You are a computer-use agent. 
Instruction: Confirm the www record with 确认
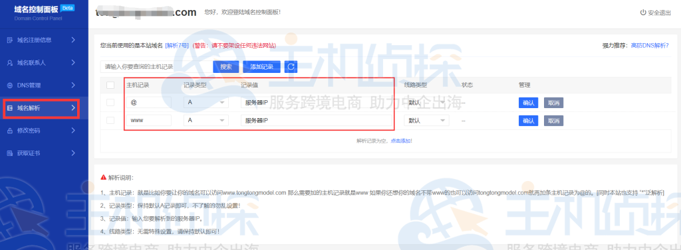click(529, 121)
